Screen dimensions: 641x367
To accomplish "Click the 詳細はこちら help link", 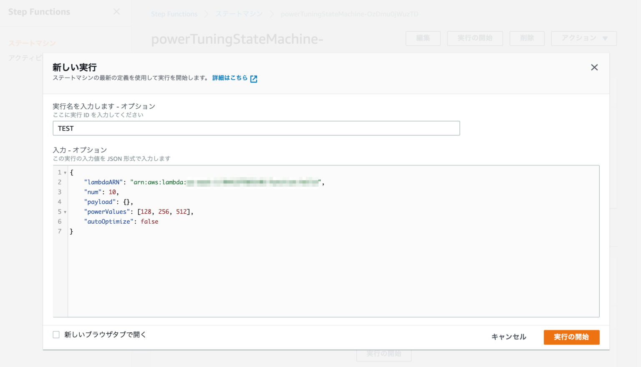I will pyautogui.click(x=229, y=77).
